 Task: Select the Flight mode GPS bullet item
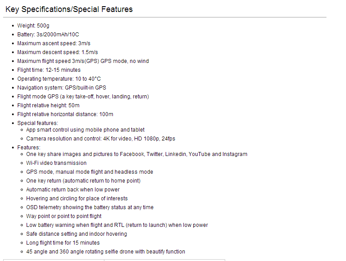pos(83,97)
